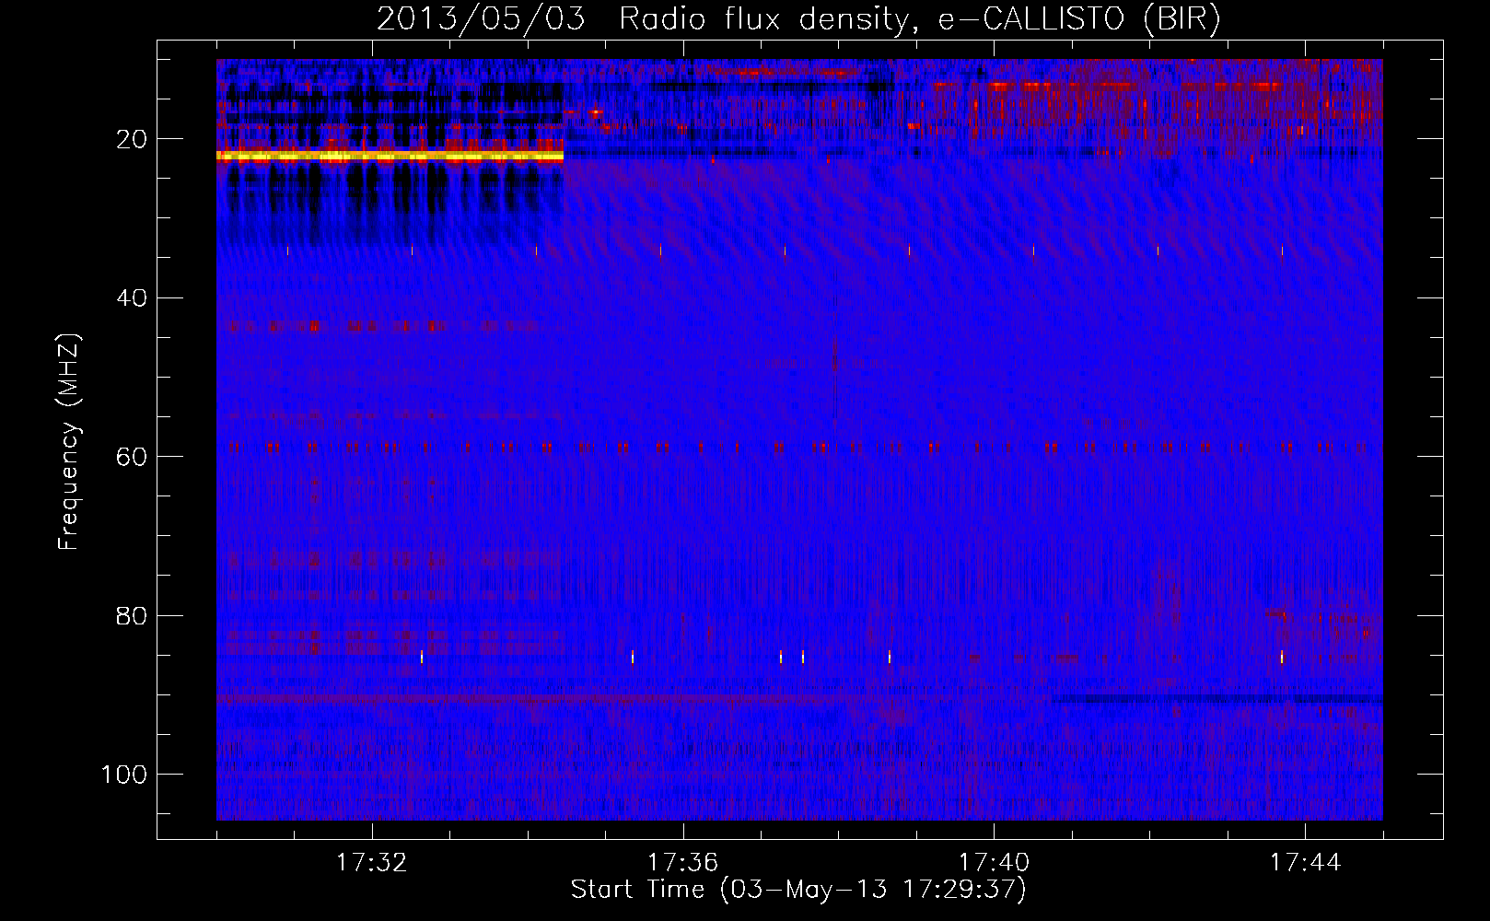Click the 17:36 time tick label
This screenshot has width=1490, height=921.
[x=683, y=863]
